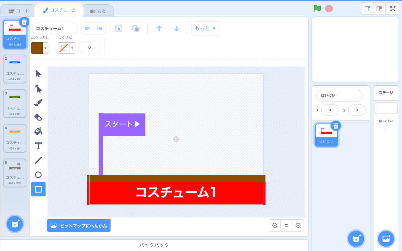Open the もっと dropdown menu
This screenshot has width=402, height=251.
[x=205, y=28]
